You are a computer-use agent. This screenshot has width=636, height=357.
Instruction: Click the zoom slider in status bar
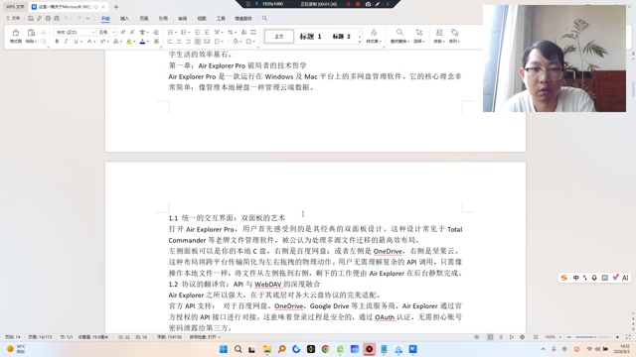click(x=593, y=337)
